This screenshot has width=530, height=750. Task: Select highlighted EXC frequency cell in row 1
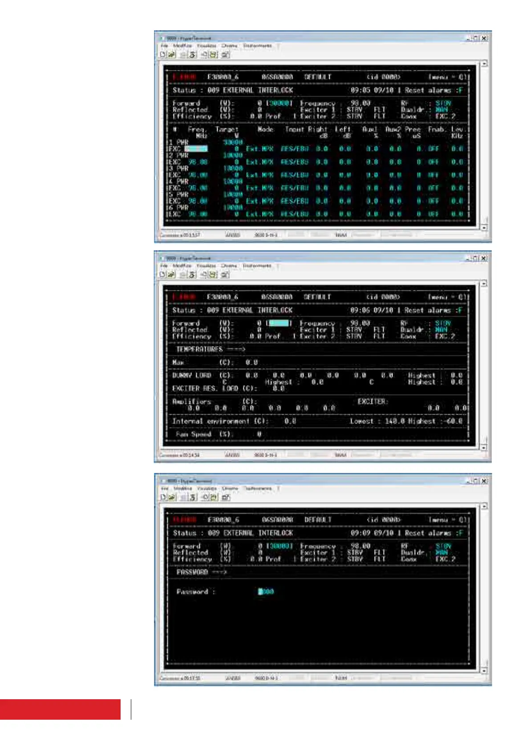click(x=196, y=149)
